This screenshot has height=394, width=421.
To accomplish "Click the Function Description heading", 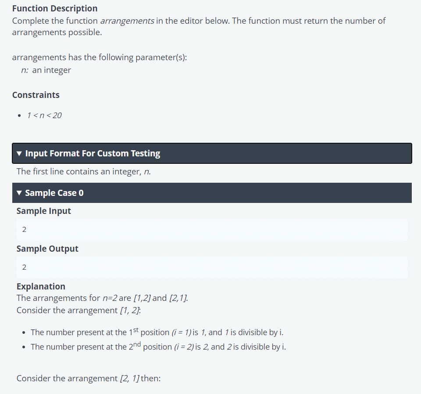I will point(55,8).
